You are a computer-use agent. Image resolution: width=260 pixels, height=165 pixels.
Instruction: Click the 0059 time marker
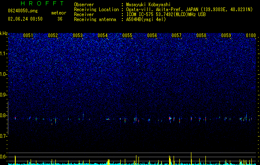226,35
